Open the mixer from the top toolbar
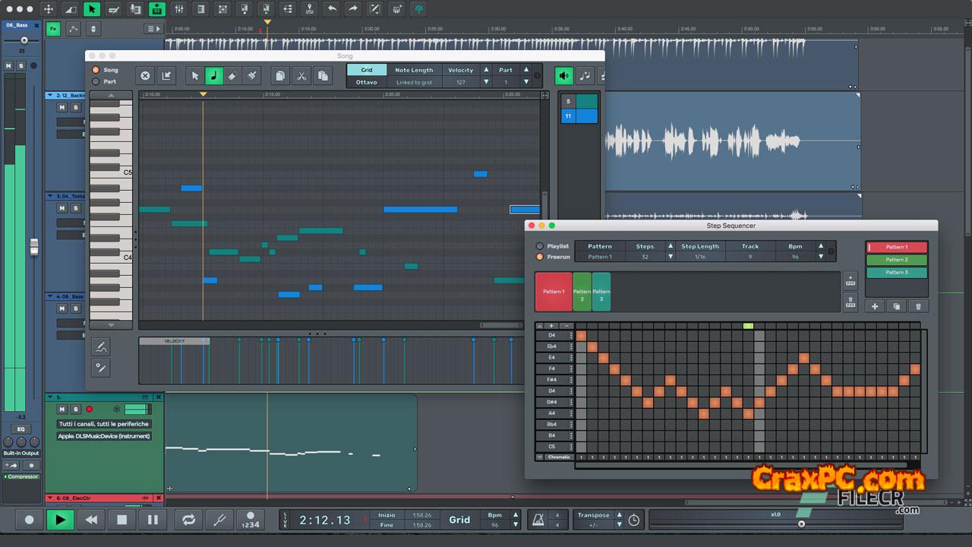 coord(179,9)
